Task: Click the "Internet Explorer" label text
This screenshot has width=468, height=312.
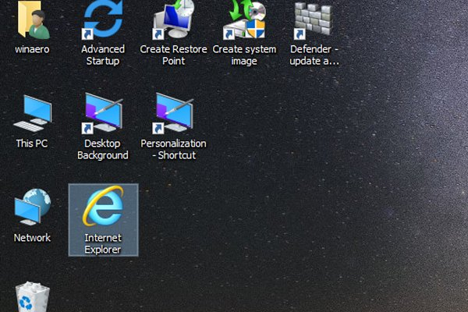Action: pos(103,243)
